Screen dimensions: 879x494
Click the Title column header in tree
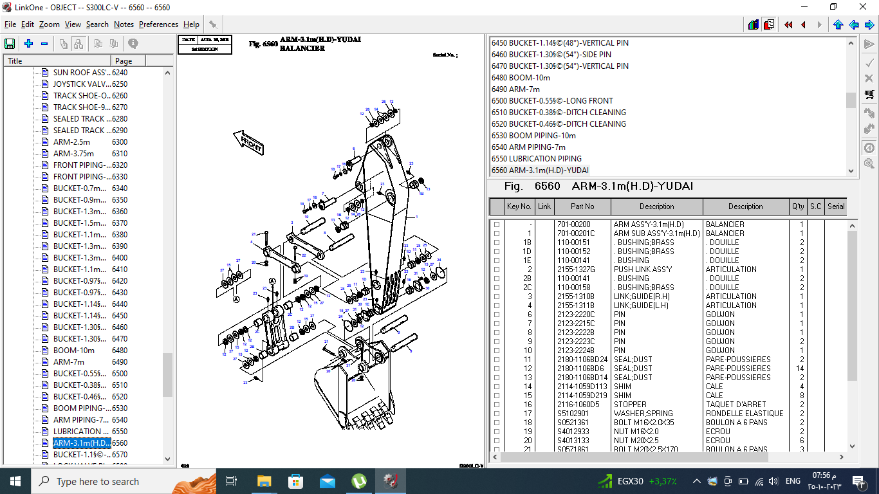point(57,60)
